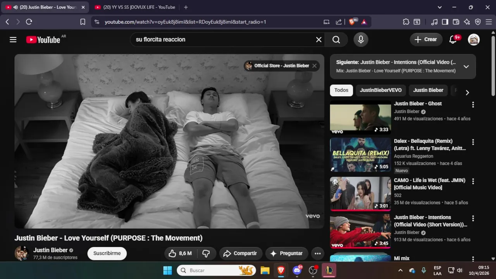
Task: Go to the YouTube home logo
Action: click(43, 40)
